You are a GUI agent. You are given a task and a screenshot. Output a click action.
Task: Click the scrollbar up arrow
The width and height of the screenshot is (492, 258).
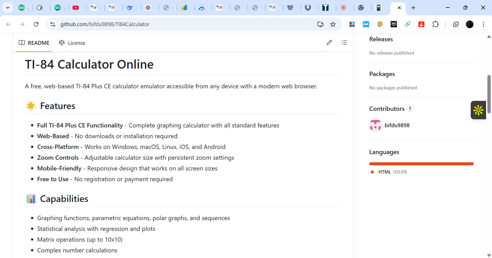[x=489, y=37]
